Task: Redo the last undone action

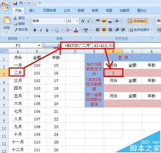Action: coord(29,3)
